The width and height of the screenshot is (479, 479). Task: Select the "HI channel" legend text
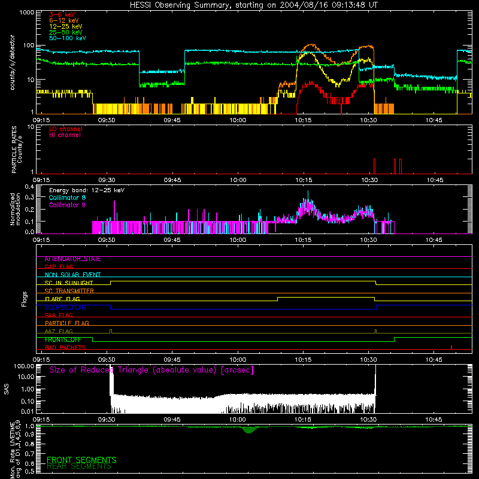point(65,135)
